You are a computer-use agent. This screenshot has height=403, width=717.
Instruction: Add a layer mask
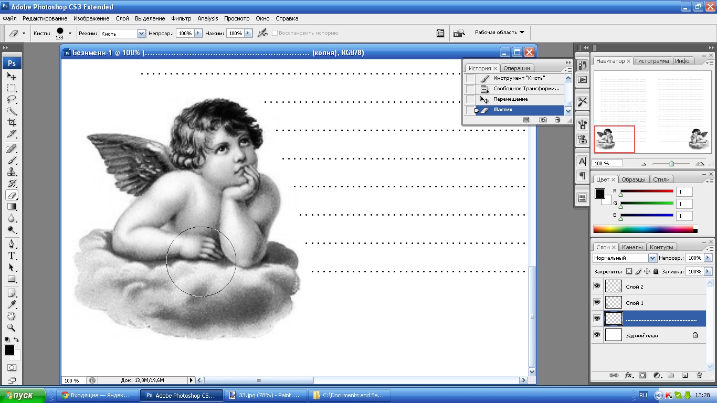coord(642,376)
